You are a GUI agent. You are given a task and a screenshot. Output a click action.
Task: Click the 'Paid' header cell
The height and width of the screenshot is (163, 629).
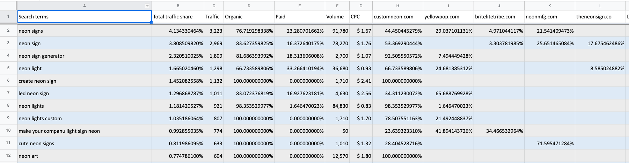click(x=300, y=17)
